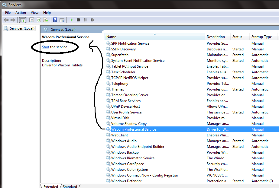The image size is (279, 188).
Task: Open the Action menu
Action: click(21, 13)
